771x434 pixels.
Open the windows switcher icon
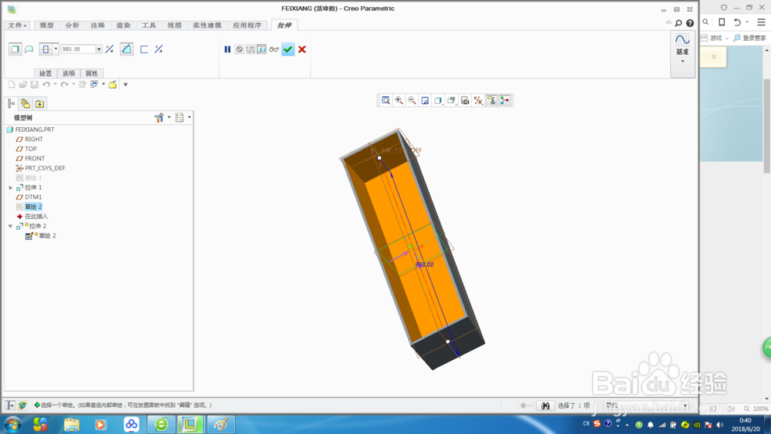coord(94,85)
